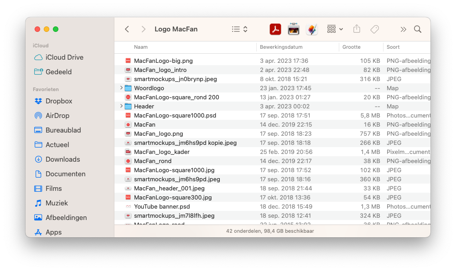Select YouTube banner.psd
Image resolution: width=456 pixels, height=271 pixels.
coord(273,206)
